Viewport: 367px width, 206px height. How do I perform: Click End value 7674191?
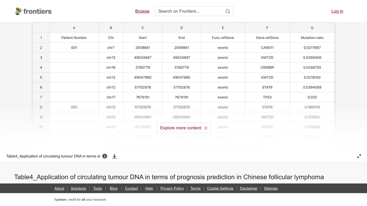coord(181,97)
